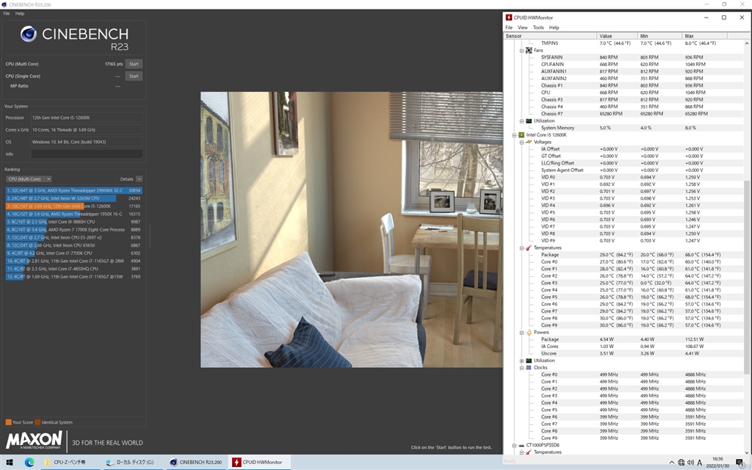Click the green CPU chip icon beside Intel Core i5 12600K
This screenshot has height=470, width=752.
(x=521, y=135)
